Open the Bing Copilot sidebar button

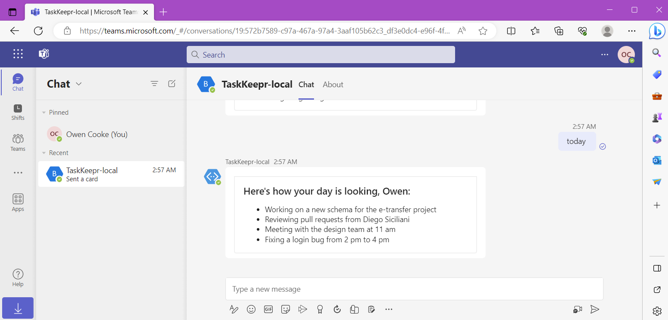[x=657, y=31]
